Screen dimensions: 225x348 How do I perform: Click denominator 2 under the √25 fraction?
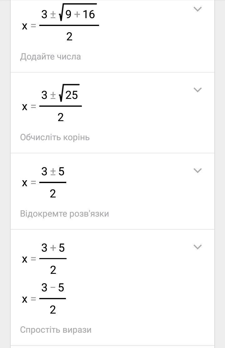point(61,117)
